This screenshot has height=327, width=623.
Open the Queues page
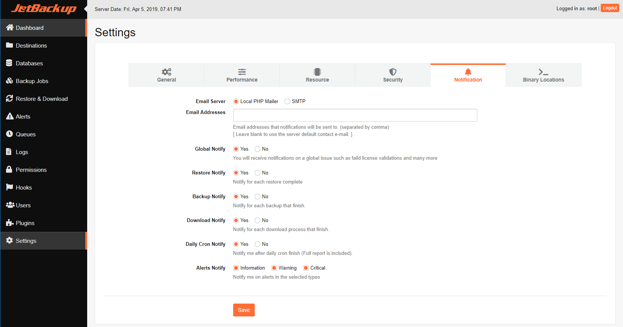(x=43, y=134)
